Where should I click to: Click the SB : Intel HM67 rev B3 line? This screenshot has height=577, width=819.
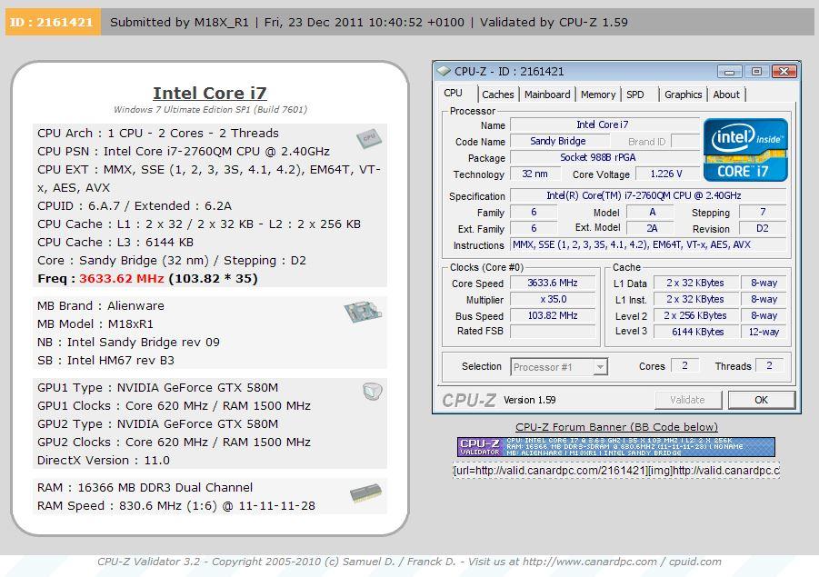click(x=105, y=361)
